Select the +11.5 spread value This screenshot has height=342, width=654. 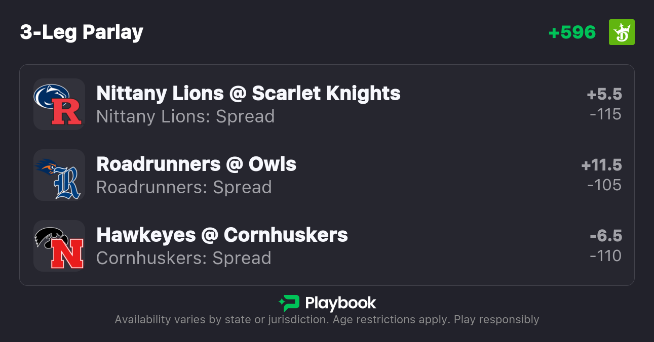point(601,165)
